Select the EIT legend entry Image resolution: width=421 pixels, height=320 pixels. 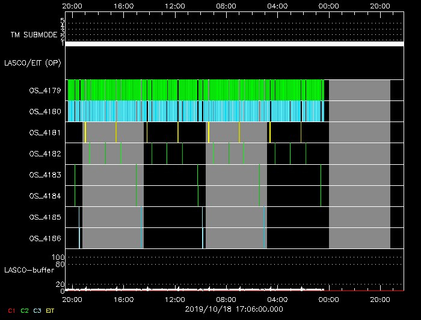pyautogui.click(x=51, y=310)
